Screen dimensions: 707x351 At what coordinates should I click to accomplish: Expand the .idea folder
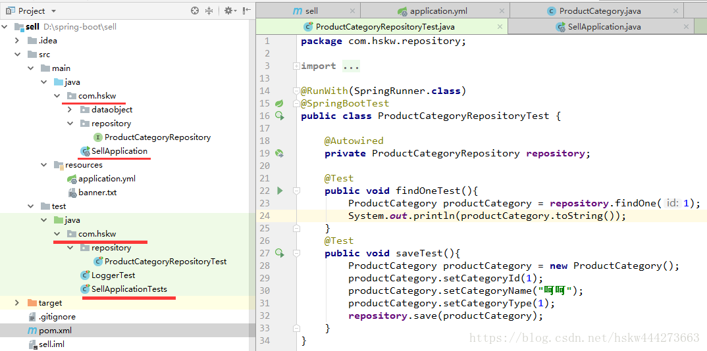tap(18, 41)
